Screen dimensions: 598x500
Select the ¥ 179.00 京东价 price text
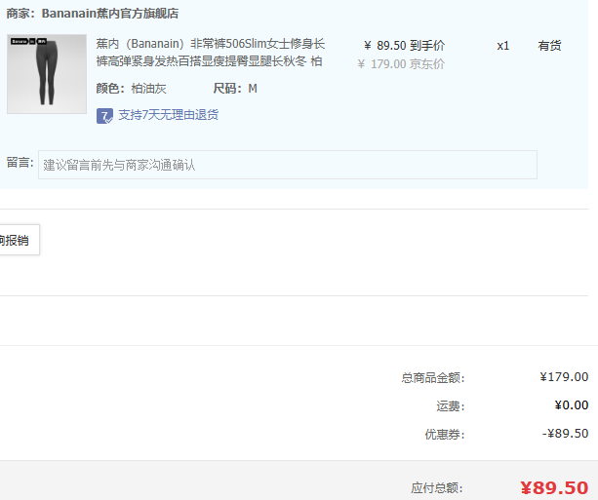[401, 64]
